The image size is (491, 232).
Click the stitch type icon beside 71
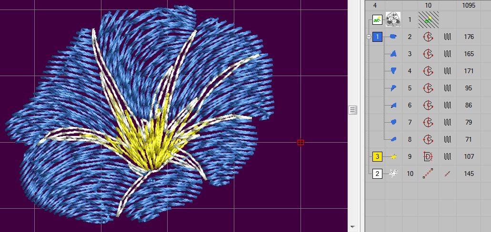(x=448, y=139)
